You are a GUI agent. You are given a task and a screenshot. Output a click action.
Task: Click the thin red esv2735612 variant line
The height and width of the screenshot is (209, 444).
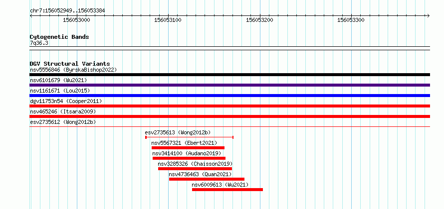230,126
